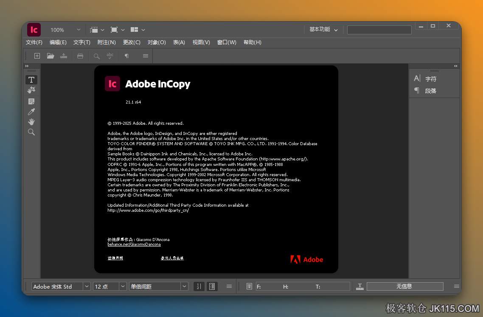
Task: Click the search field in title bar
Action: [379, 30]
